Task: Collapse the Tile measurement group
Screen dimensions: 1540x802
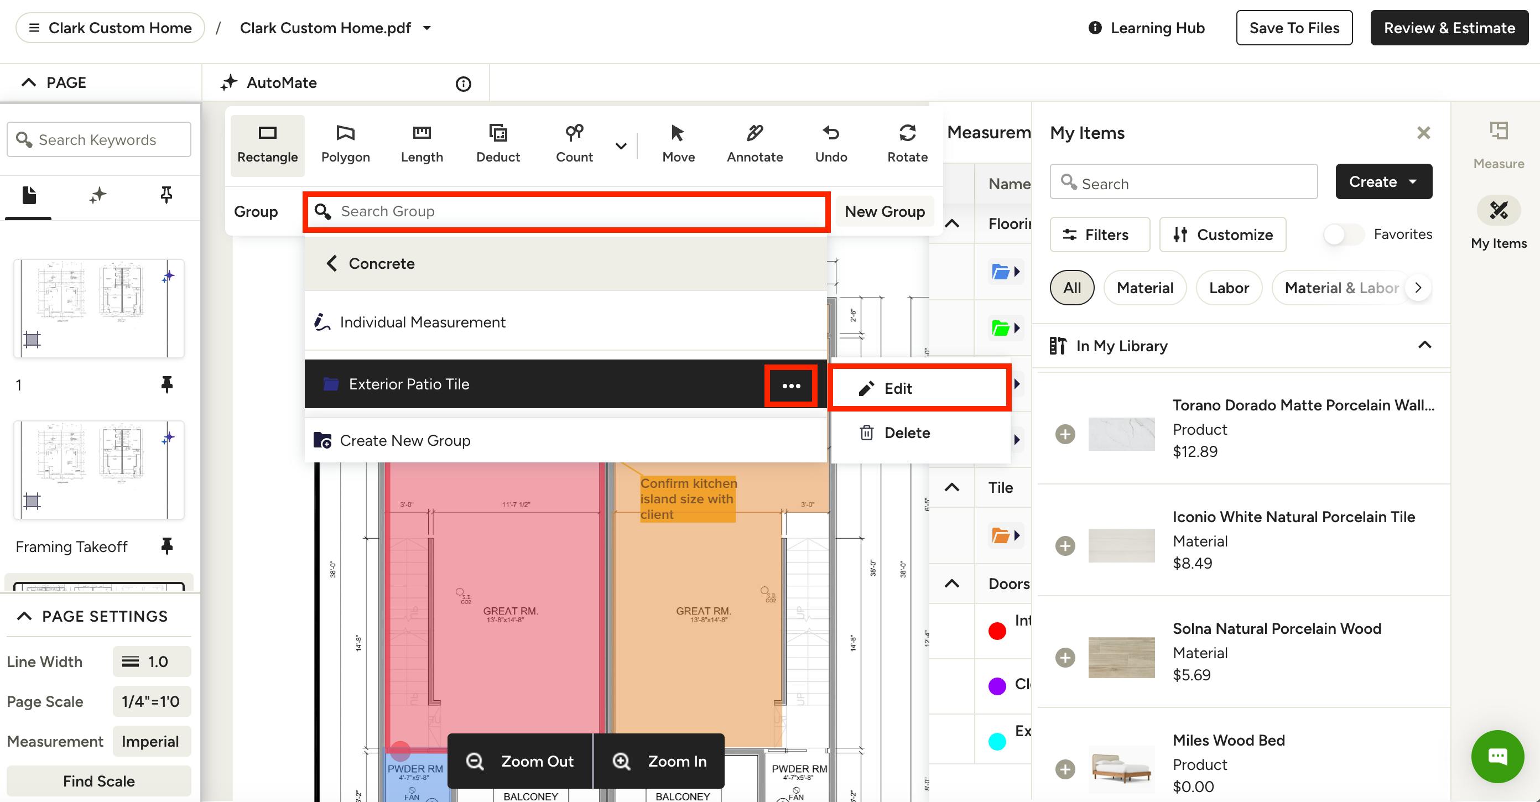Action: pyautogui.click(x=952, y=487)
